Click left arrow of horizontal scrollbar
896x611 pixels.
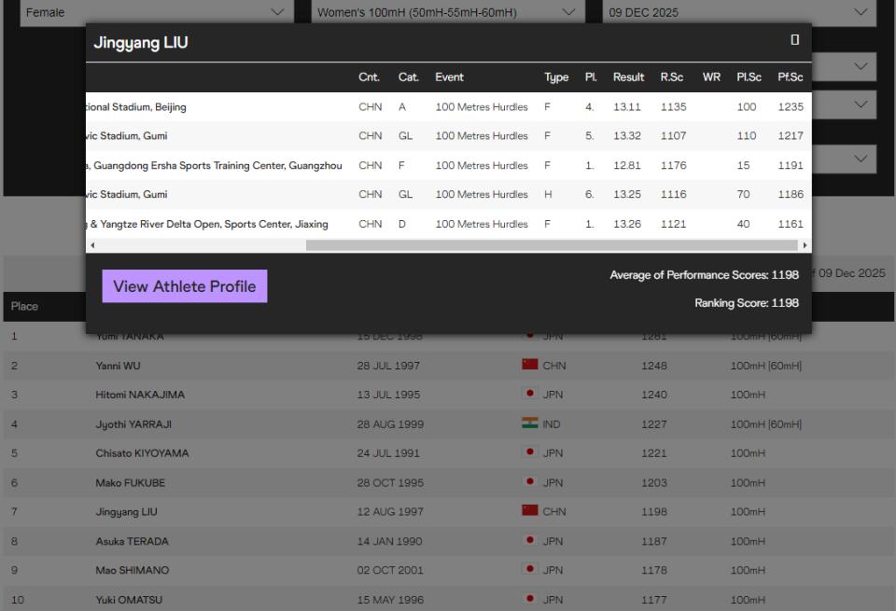click(x=92, y=245)
